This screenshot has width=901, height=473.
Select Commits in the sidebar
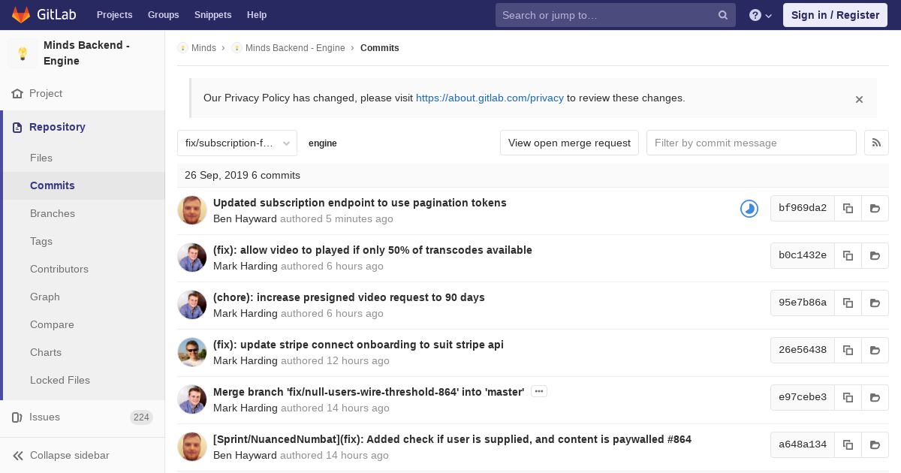click(x=53, y=185)
